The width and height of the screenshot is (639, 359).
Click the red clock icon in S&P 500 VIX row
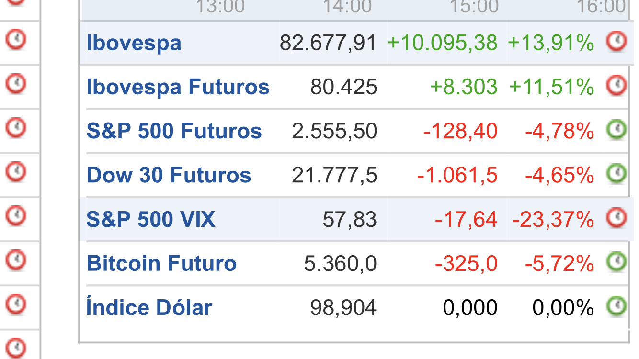[616, 218]
